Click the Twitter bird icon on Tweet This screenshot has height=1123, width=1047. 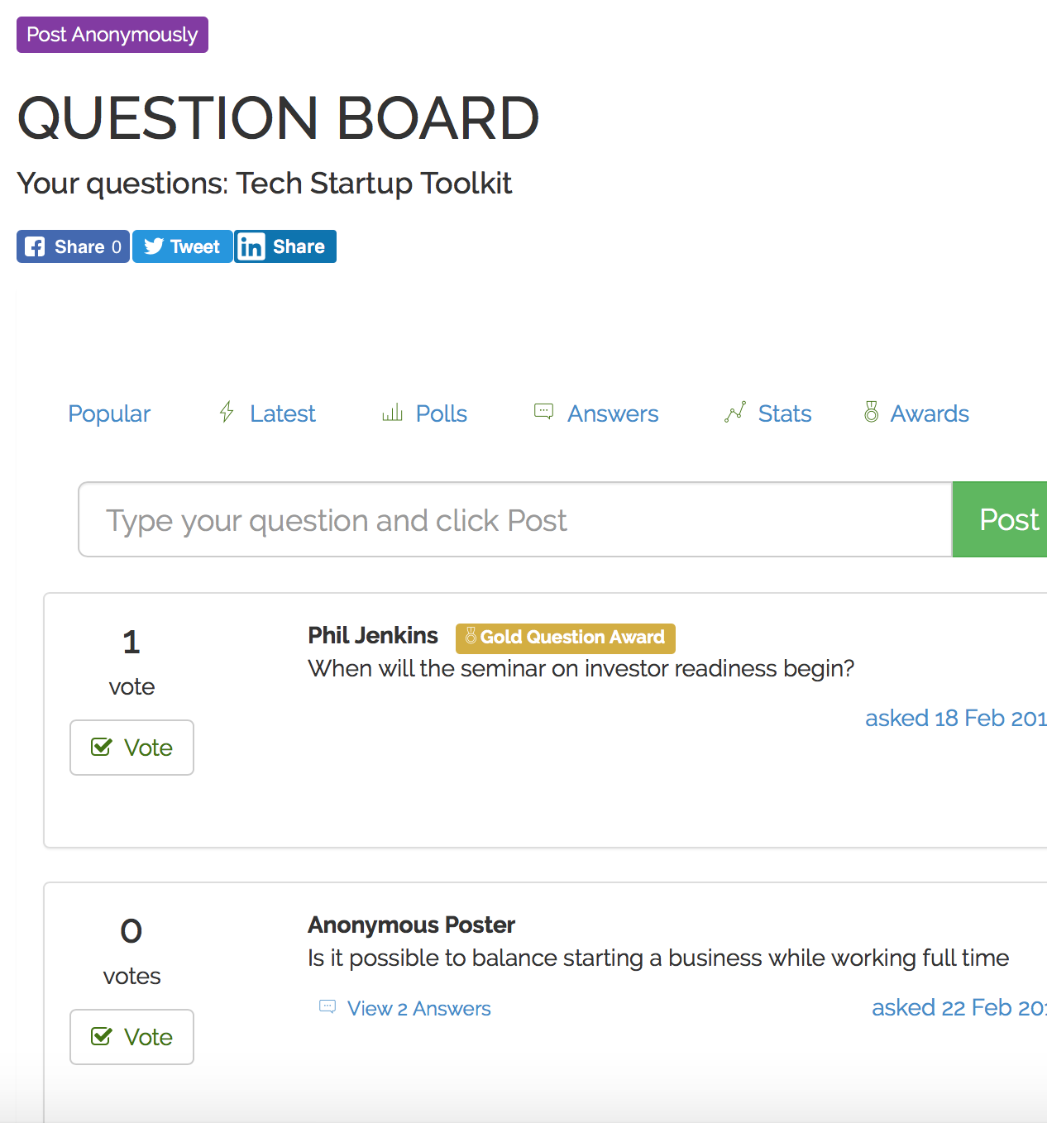coord(154,246)
